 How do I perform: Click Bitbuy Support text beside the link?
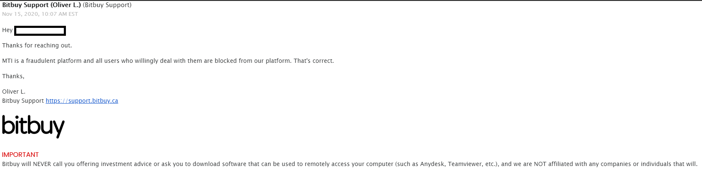click(23, 101)
